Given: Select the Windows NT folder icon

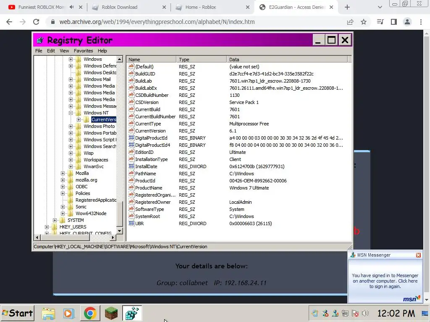Looking at the screenshot, I should (79, 113).
